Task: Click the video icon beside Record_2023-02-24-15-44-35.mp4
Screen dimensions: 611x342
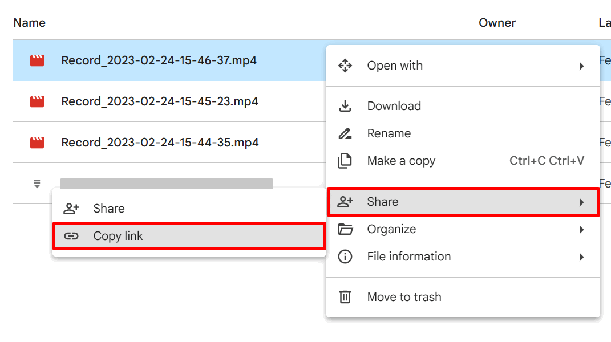Action: coord(37,142)
